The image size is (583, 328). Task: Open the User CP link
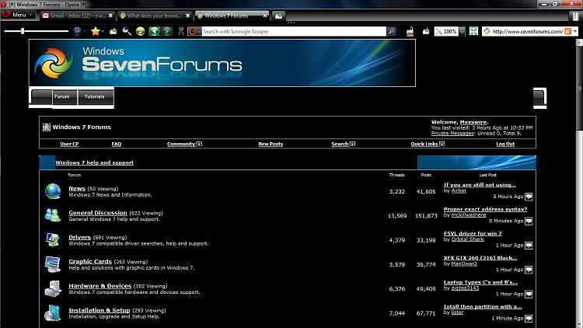pyautogui.click(x=69, y=144)
